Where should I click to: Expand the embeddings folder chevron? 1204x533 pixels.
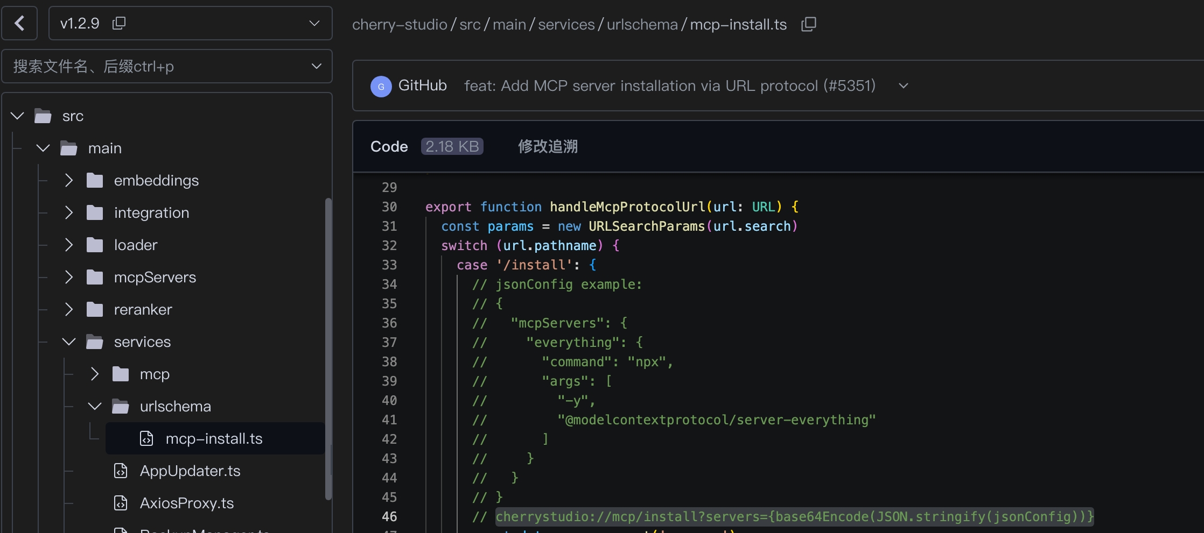point(69,180)
